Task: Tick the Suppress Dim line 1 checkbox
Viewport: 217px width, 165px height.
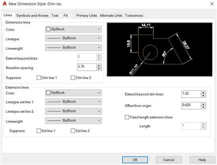Action: click(x=39, y=78)
